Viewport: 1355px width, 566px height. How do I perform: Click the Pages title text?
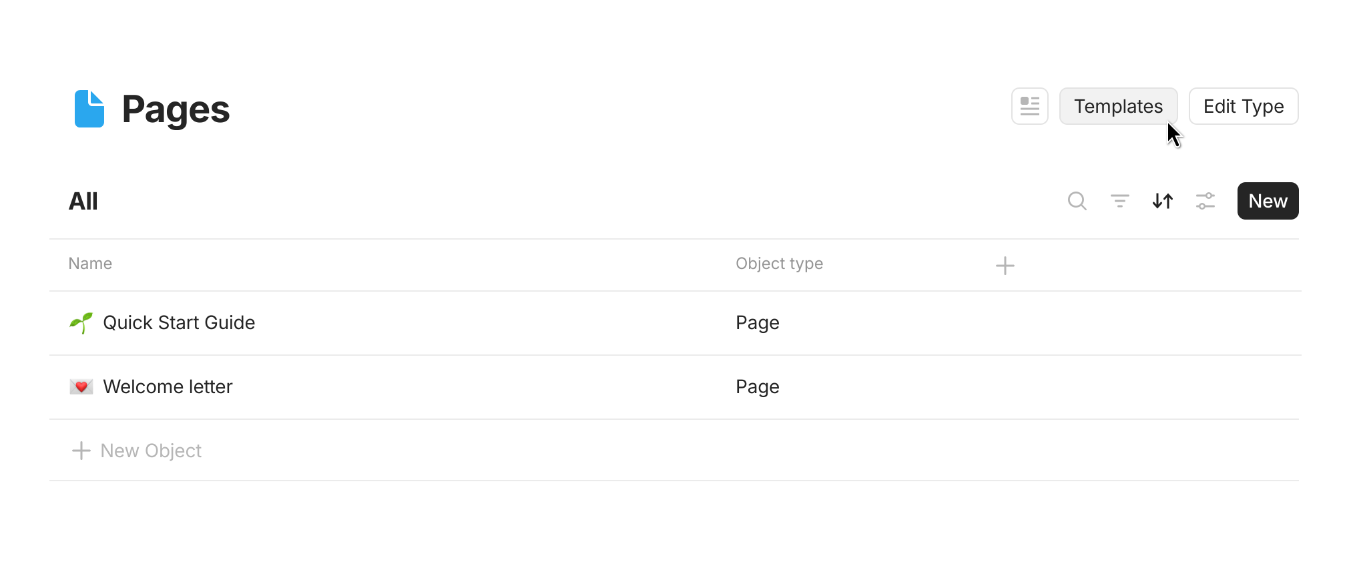tap(176, 109)
